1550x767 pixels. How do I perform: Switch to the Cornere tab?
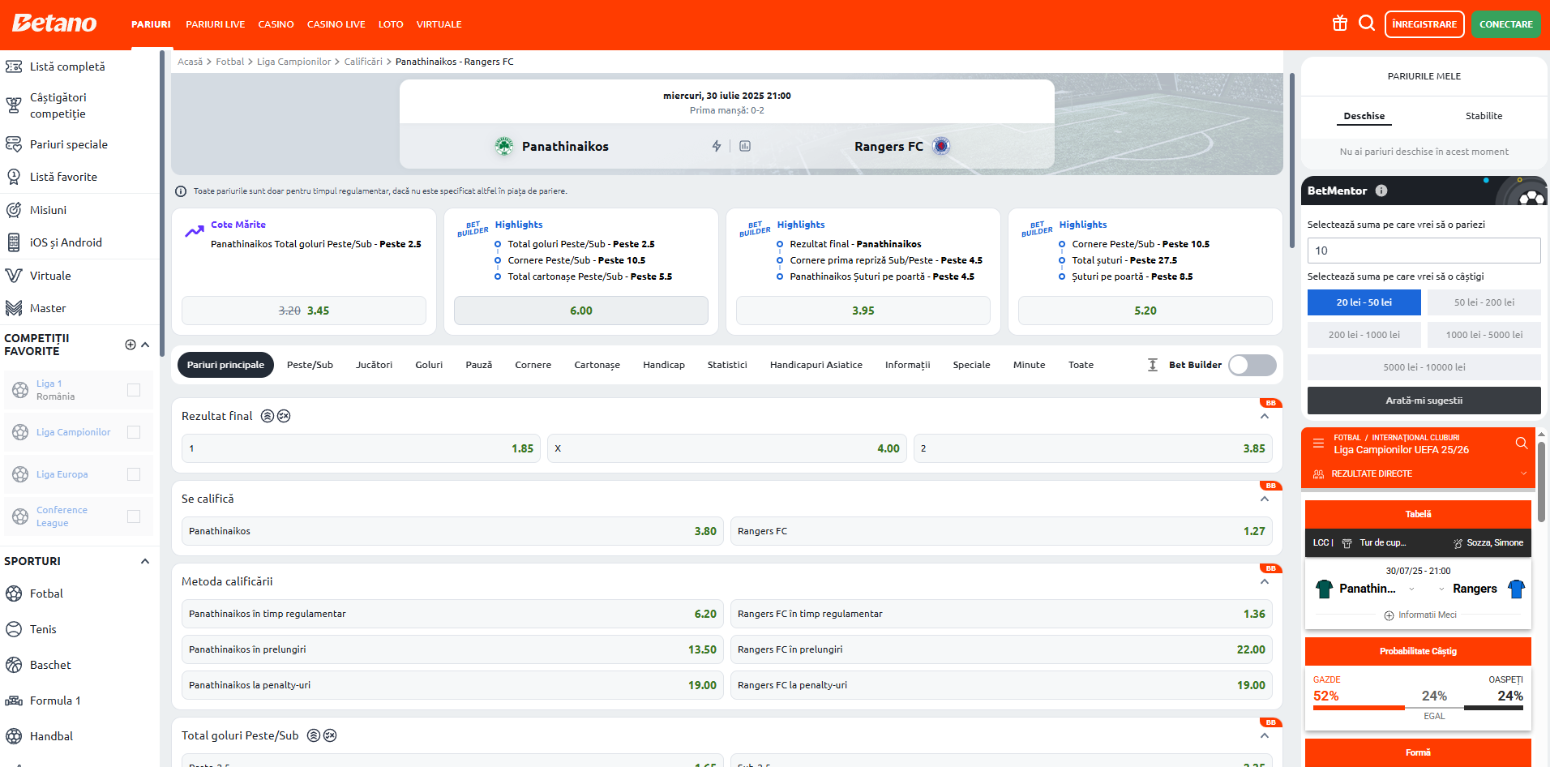click(x=533, y=365)
